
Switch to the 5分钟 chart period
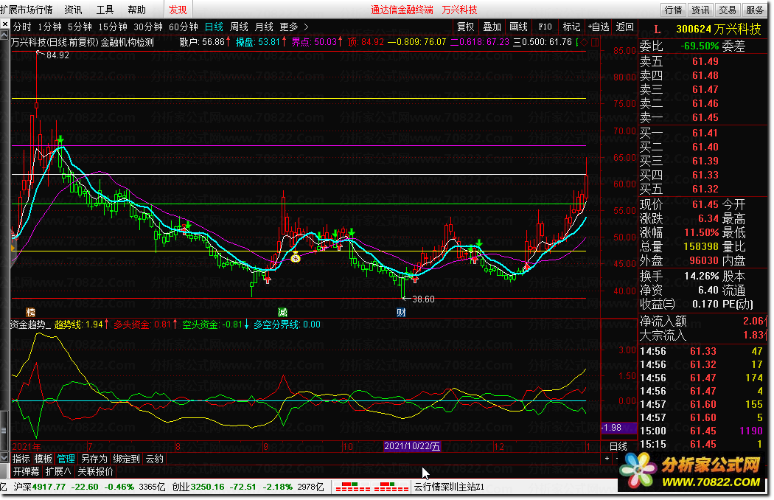(80, 27)
